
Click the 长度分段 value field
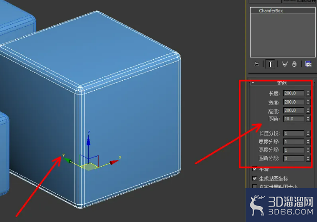[x=294, y=133]
